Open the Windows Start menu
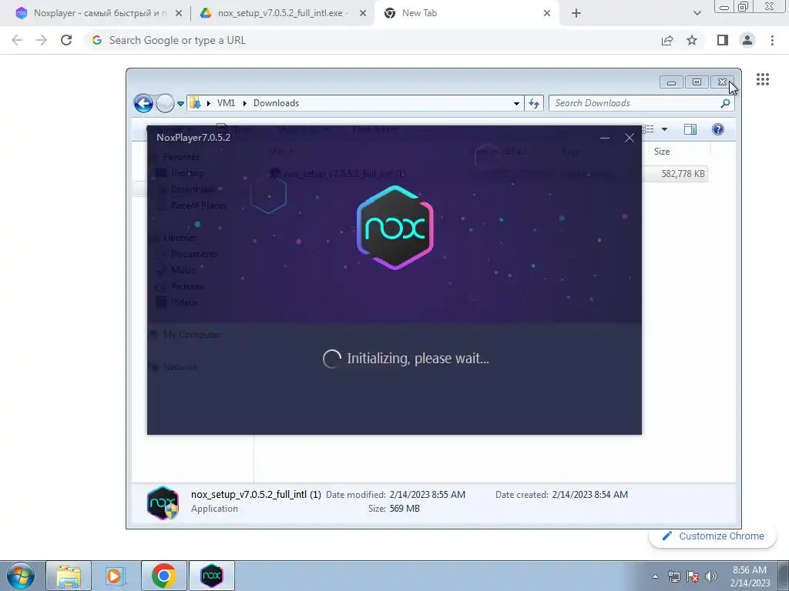789x591 pixels. [21, 576]
